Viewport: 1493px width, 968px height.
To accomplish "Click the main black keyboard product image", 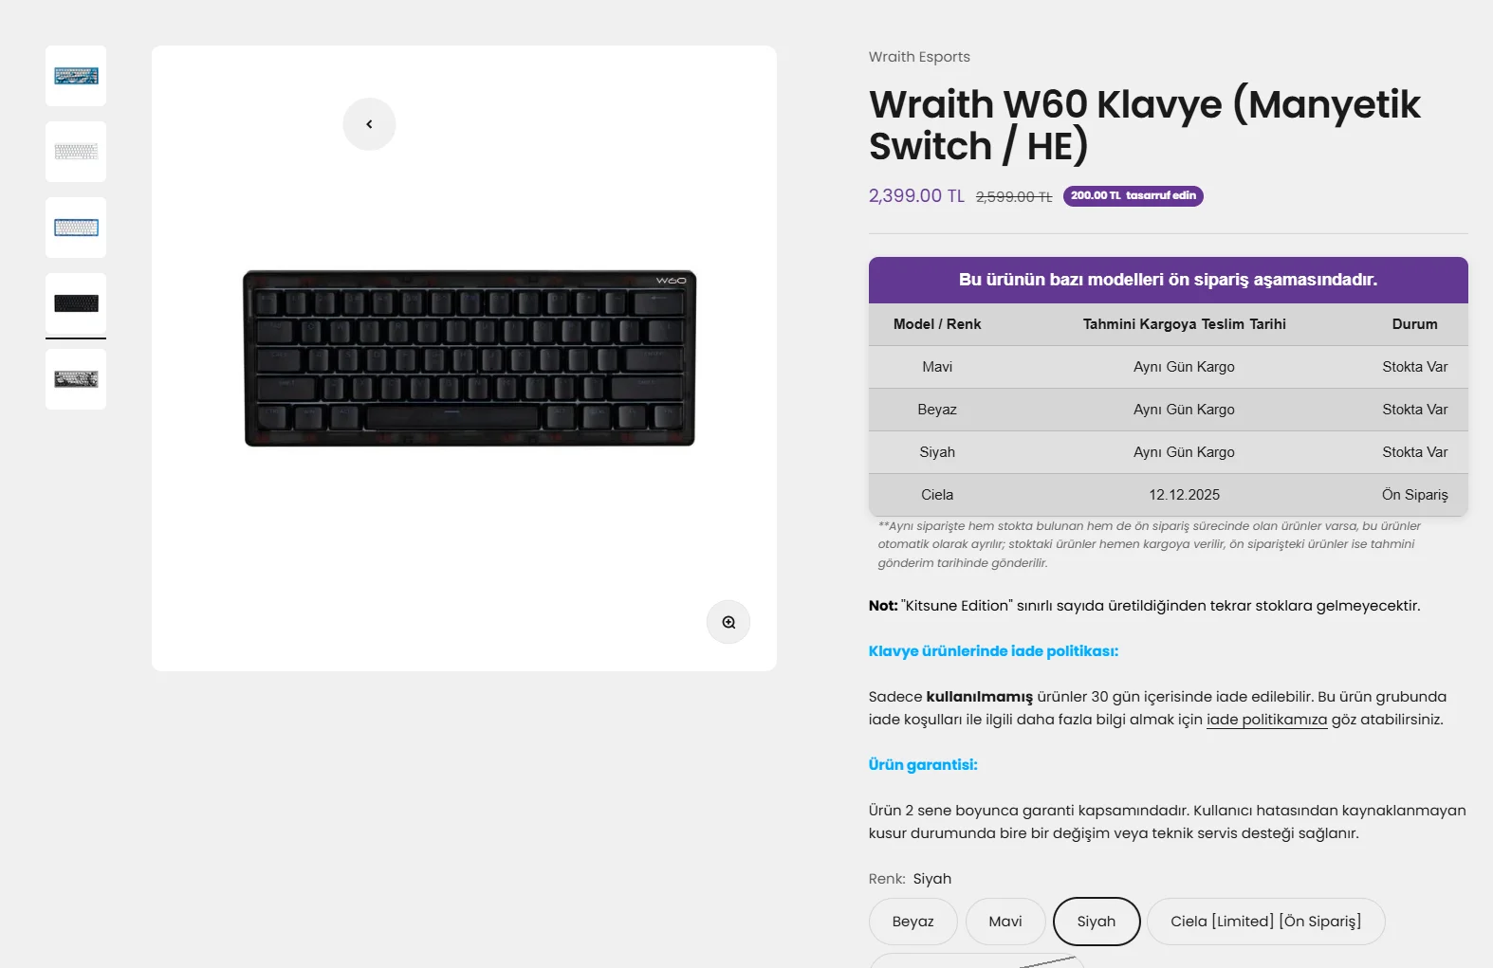I will click(x=470, y=358).
